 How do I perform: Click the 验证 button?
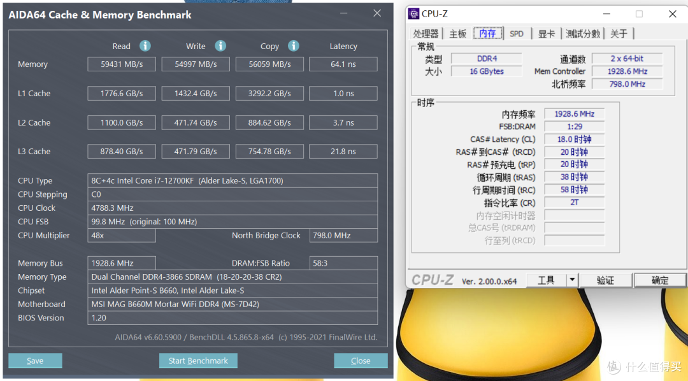(x=606, y=280)
